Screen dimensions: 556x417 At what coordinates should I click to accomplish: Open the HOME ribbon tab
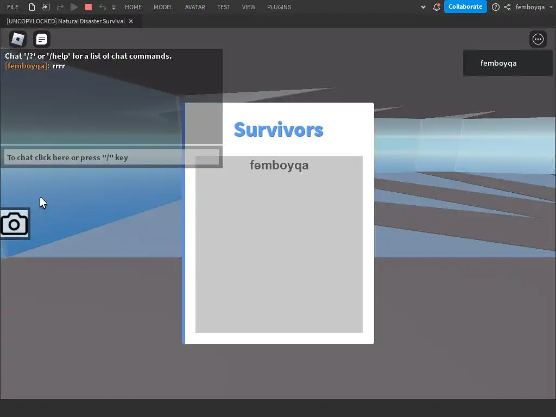[x=134, y=7]
